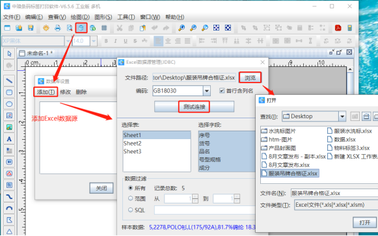Click 修改 in database settings
This screenshot has width=378, height=236.
(65, 92)
